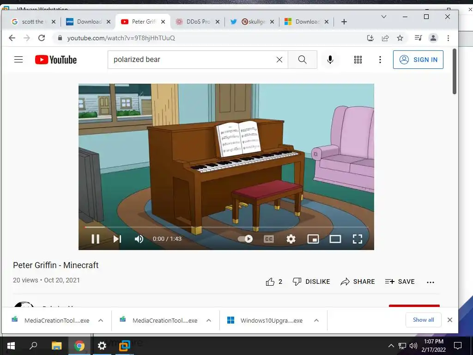The width and height of the screenshot is (473, 355).
Task: Share this page icon in address bar
Action: (x=385, y=38)
